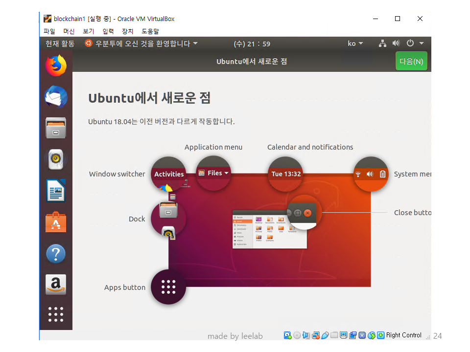Viewport: 470px width, 352px height.
Task: Open LibreOffice Writer from the dock
Action: (56, 191)
